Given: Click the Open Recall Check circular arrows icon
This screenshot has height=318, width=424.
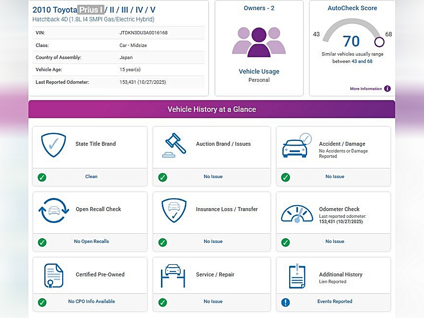Looking at the screenshot, I should tap(53, 210).
